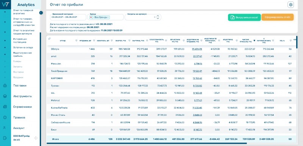Export the report with Выгрузить в excel
Image resolution: width=303 pixels, height=146 pixels.
point(244,17)
